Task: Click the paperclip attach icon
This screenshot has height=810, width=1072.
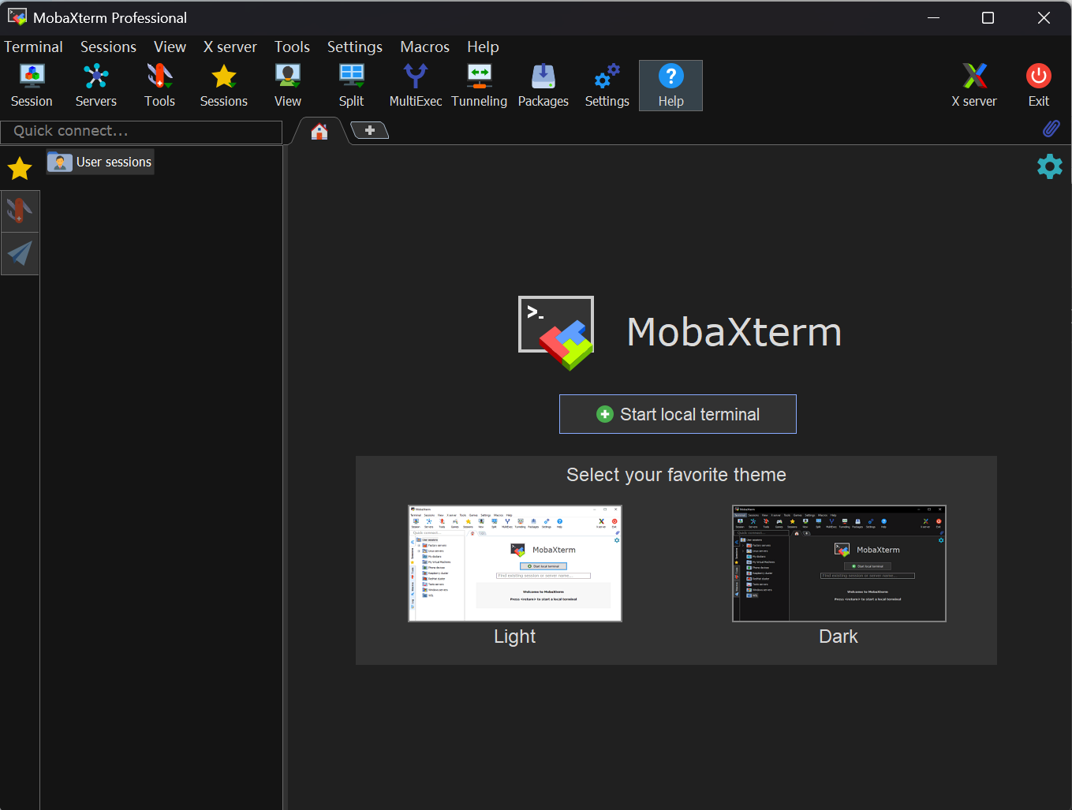Action: (x=1051, y=129)
